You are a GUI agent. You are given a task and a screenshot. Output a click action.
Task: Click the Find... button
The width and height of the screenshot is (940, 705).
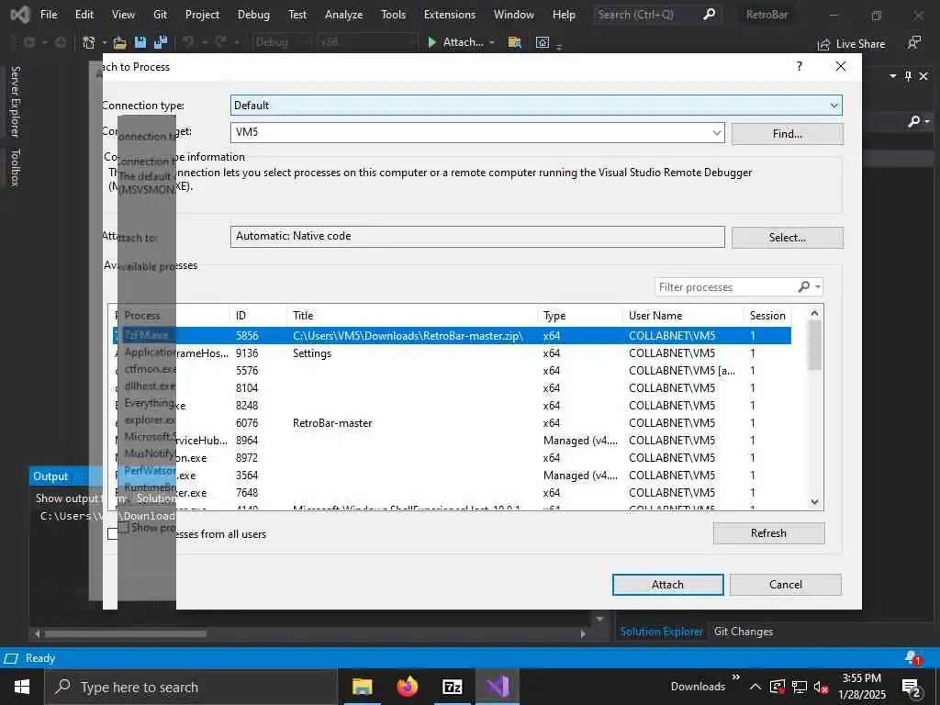click(787, 134)
